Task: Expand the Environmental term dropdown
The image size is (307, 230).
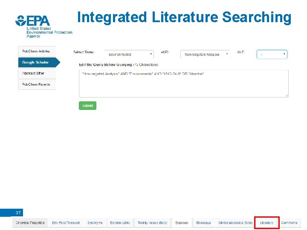Action: tap(129, 55)
